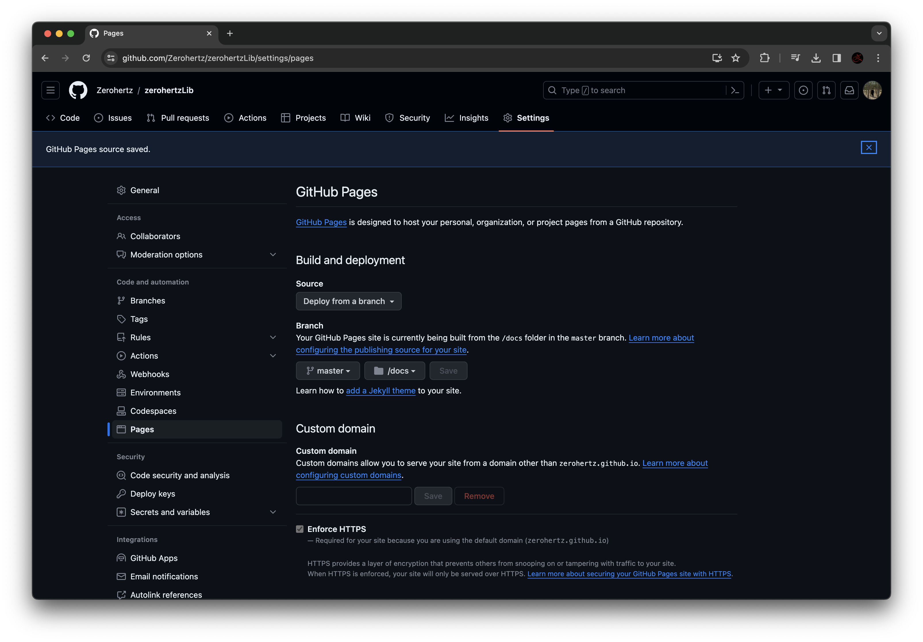Open the /docs folder dropdown
Viewport: 923px width, 642px height.
(394, 371)
